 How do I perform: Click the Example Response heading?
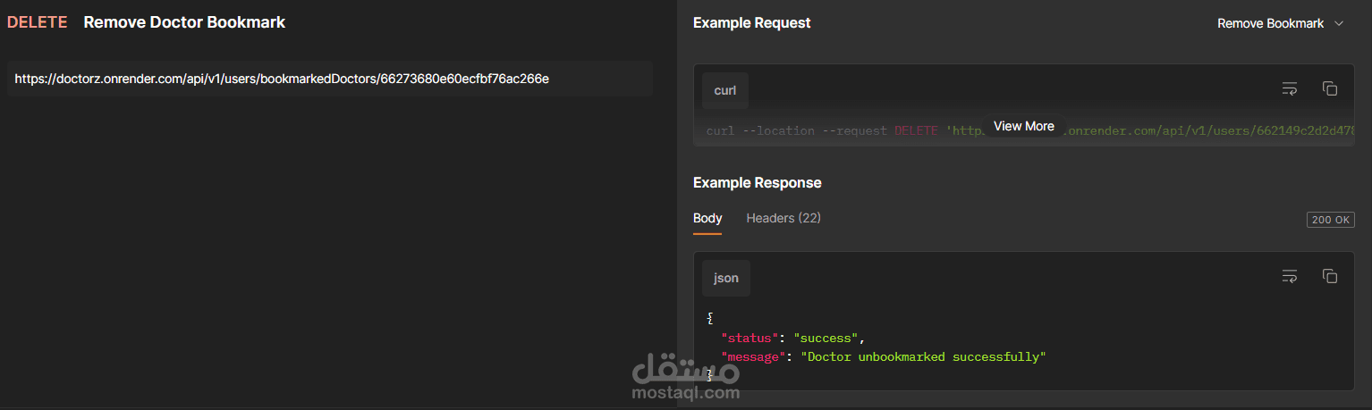click(x=757, y=182)
